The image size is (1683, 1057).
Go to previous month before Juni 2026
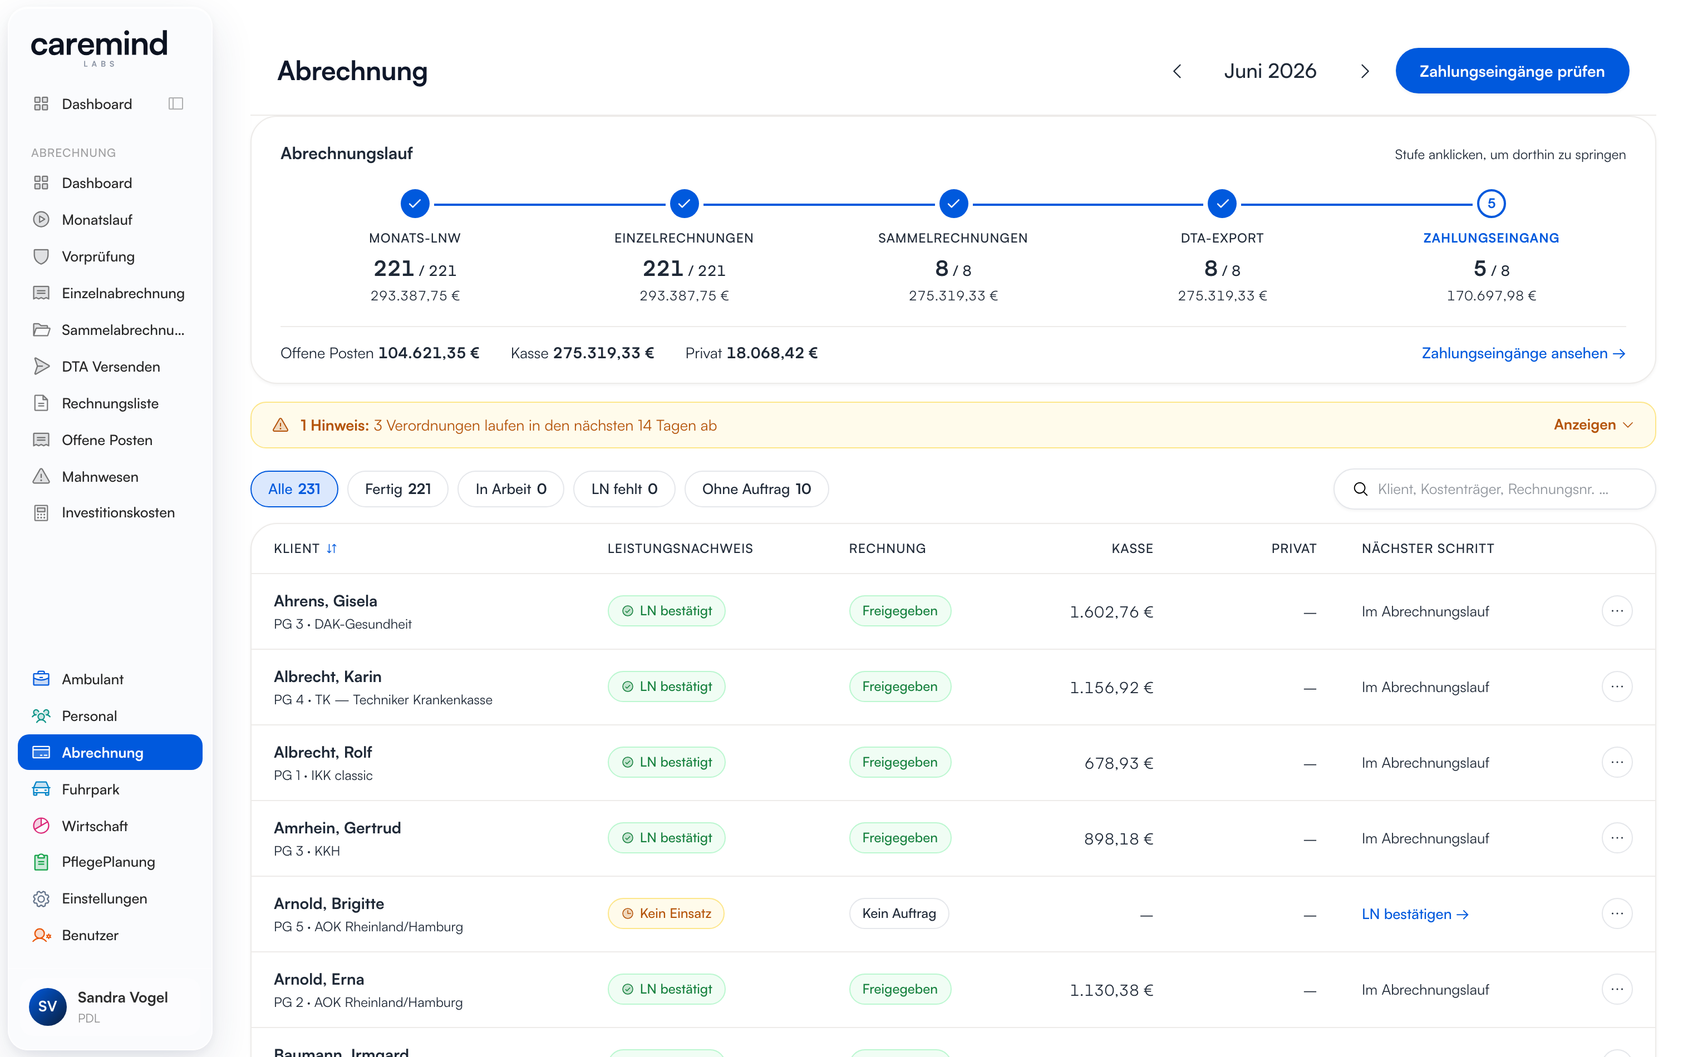tap(1177, 71)
